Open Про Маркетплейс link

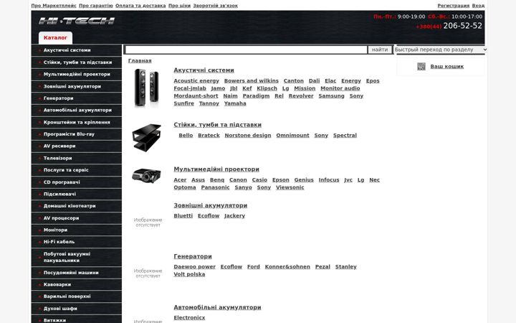[54, 6]
